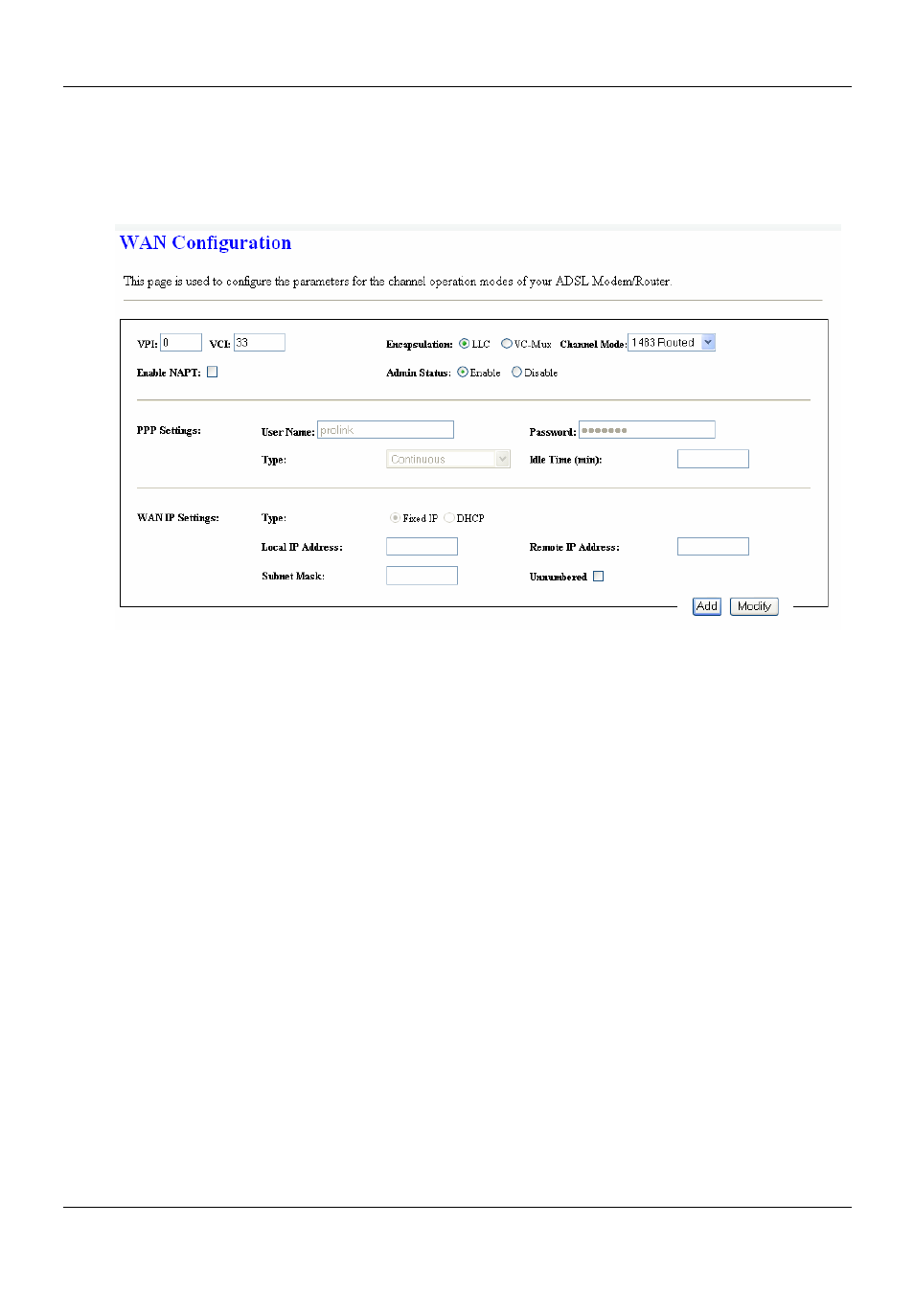The image size is (914, 1293).
Task: Open the Channel Mode dropdown
Action: [x=672, y=343]
